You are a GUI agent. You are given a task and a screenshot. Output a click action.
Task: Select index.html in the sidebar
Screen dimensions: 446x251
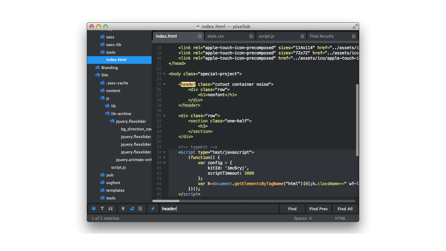tap(119, 60)
